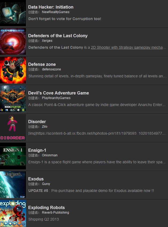The width and height of the screenshot is (168, 227).
Task: Visit creator Onionman profile
Action: 50,155
